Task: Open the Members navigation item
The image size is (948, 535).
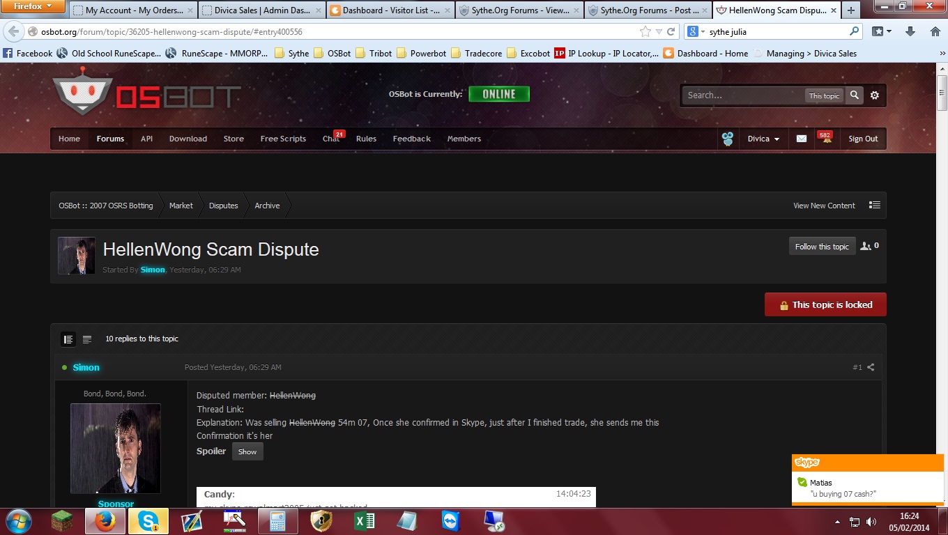Action: click(464, 139)
